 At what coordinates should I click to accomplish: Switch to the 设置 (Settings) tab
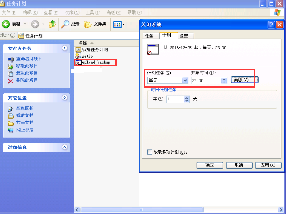[x=183, y=36]
